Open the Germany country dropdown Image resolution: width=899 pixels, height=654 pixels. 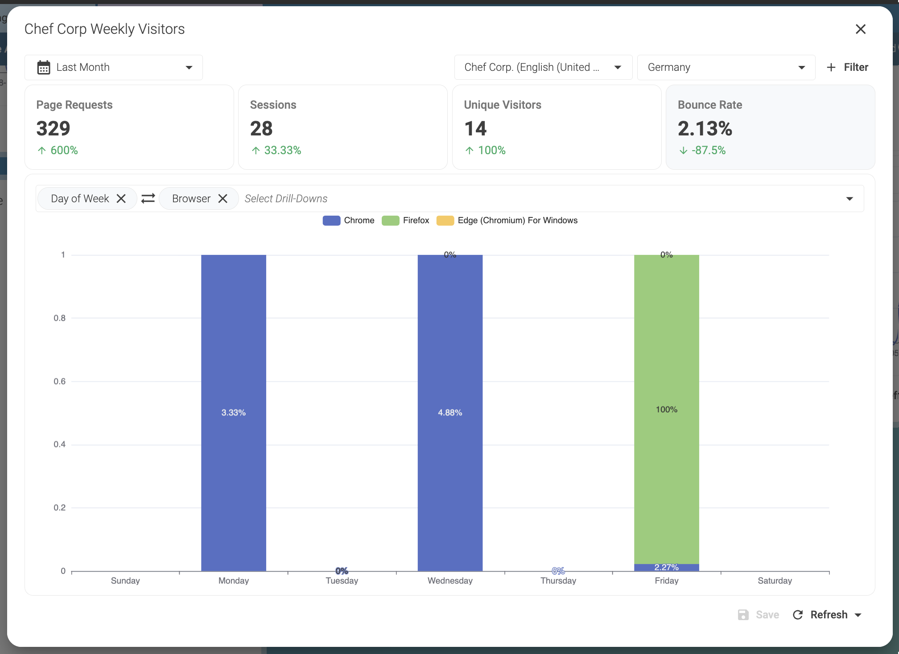click(726, 67)
